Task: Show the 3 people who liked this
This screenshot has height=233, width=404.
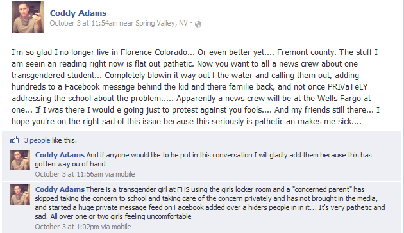Action: [x=37, y=140]
